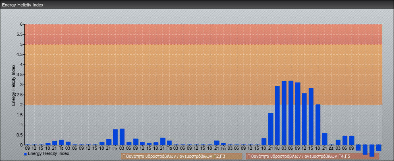This screenshot has height=161, width=394.
Task: Select the bar above the Πα label
Action: [169, 142]
